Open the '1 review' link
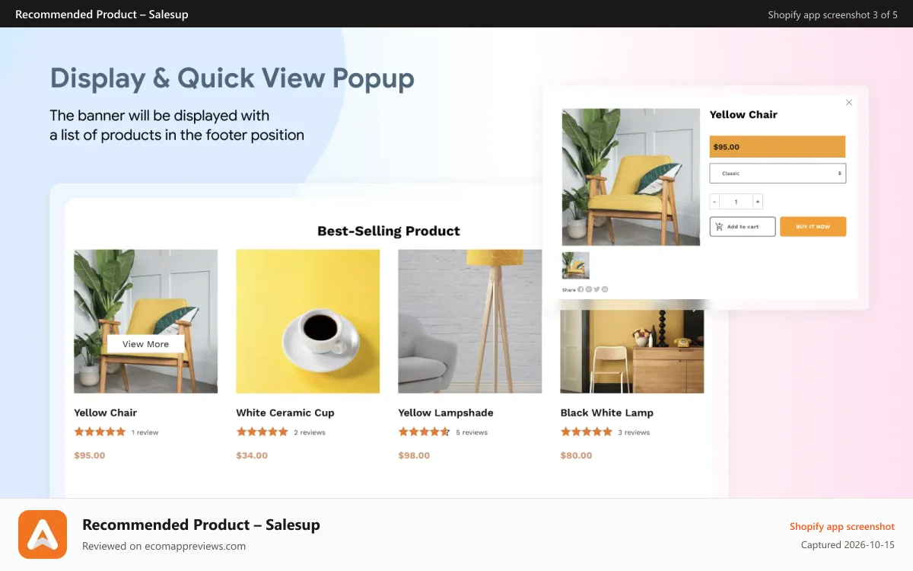This screenshot has width=913, height=571. coord(145,432)
